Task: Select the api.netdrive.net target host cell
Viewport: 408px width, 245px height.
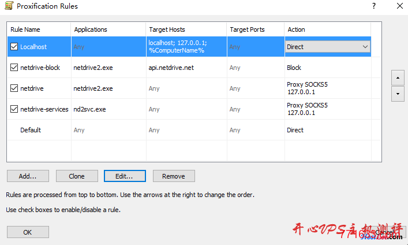Action: pos(171,68)
